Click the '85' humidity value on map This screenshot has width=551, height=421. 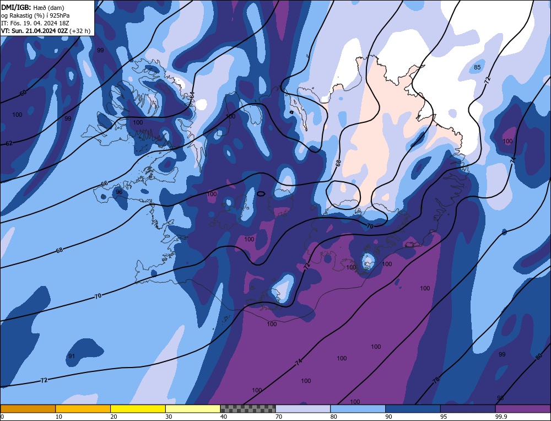(x=477, y=67)
